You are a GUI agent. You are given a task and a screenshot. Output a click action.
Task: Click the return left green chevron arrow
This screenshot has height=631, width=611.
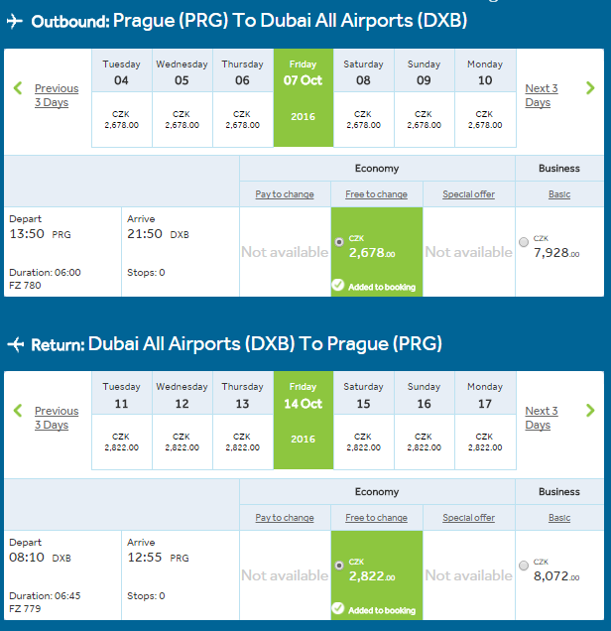[18, 411]
